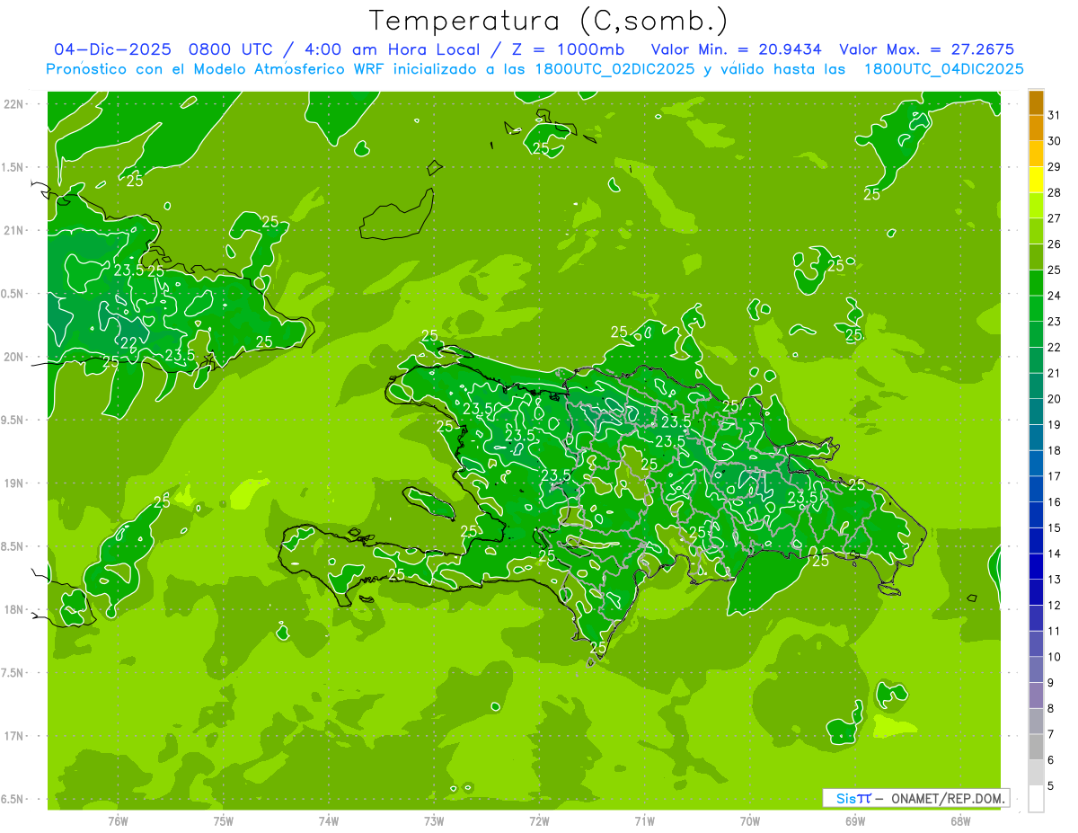Click the '15' label on the color scale
1078x833 pixels.
[x=1055, y=527]
